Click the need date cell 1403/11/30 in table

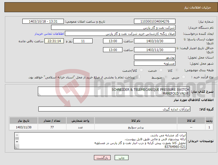pyautogui.click(x=24, y=127)
